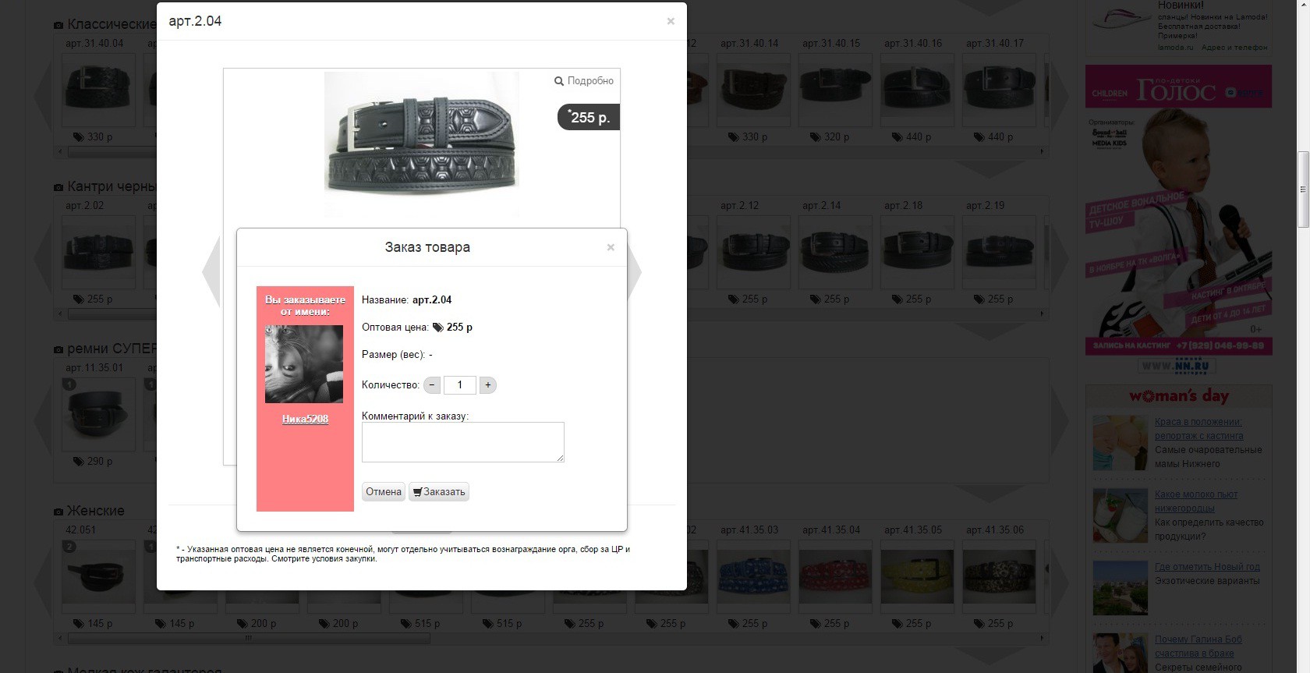Open thumbnail арт.31.40.14

point(753,91)
